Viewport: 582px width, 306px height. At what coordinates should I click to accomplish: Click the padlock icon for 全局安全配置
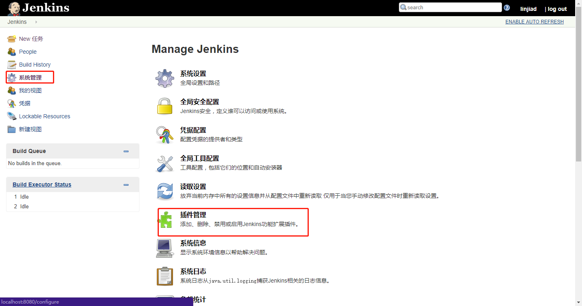coord(165,107)
